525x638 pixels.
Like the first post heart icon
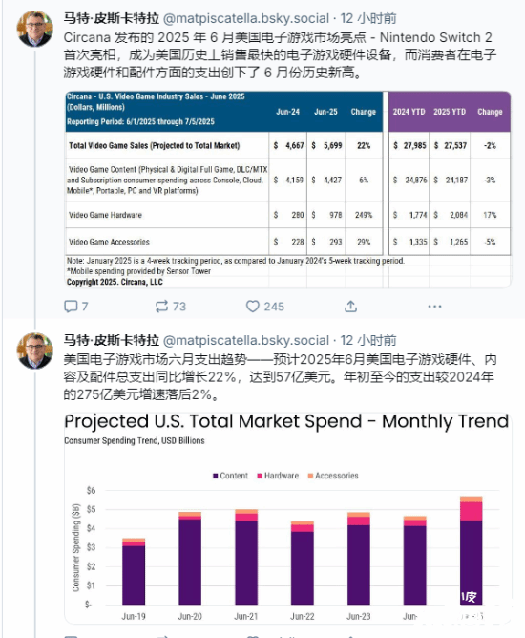tap(253, 307)
